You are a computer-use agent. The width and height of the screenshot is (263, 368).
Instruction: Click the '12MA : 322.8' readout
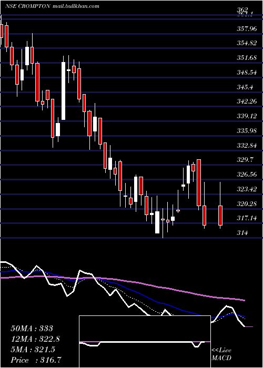click(x=35, y=339)
